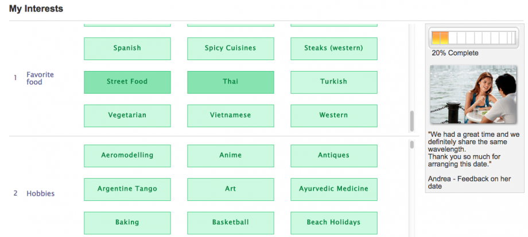Select Ayurvedic Medicine hobby
Viewport: 528px width, 237px height.
[x=333, y=189]
